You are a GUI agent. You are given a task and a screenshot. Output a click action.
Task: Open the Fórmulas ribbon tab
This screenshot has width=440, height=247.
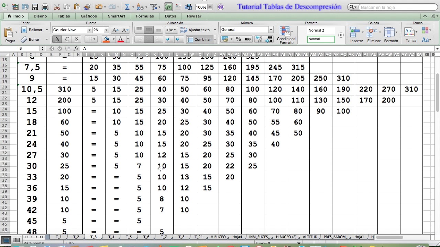145,16
